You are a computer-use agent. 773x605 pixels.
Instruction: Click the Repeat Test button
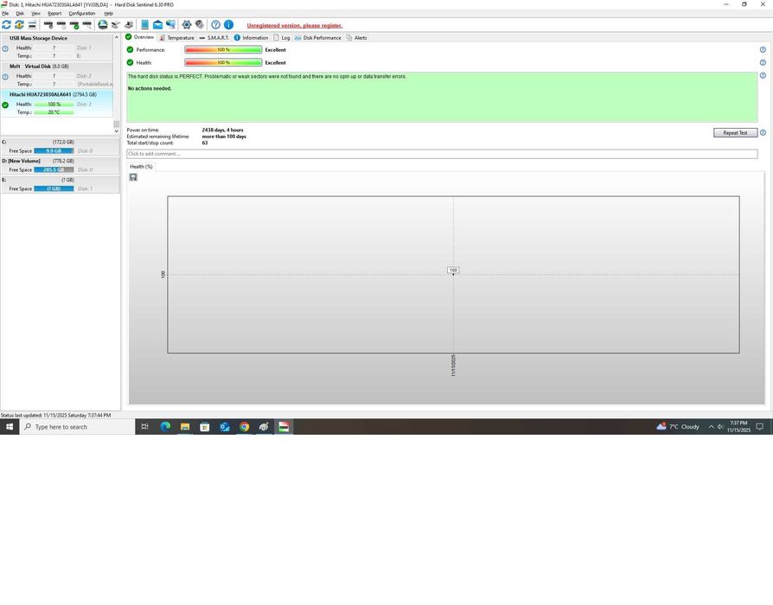tap(735, 132)
